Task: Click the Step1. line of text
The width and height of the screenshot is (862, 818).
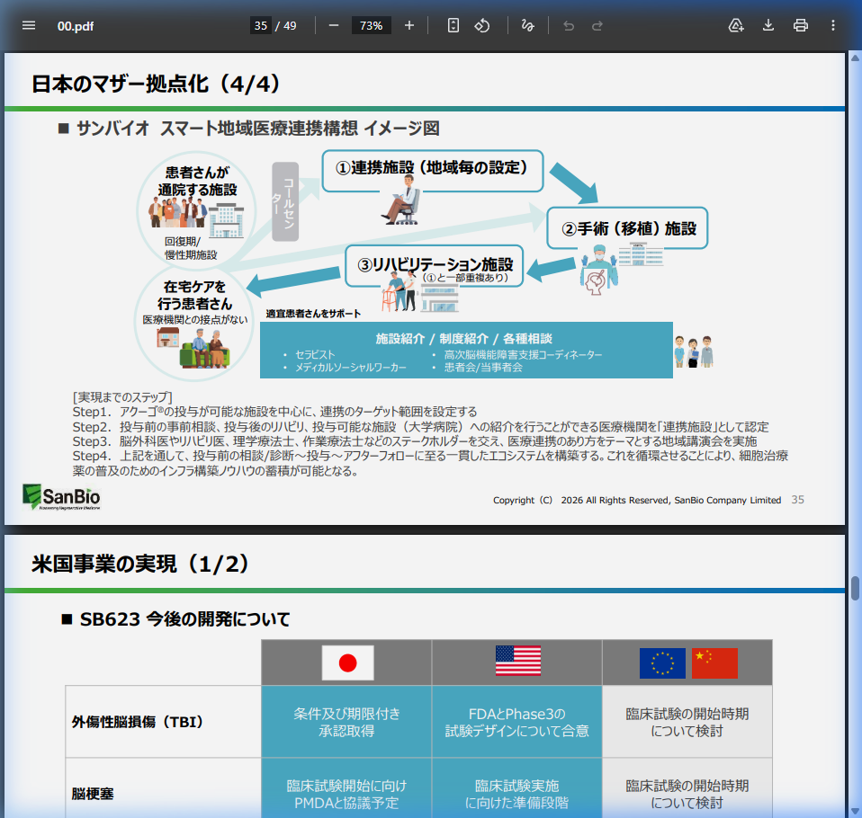Action: click(x=274, y=412)
